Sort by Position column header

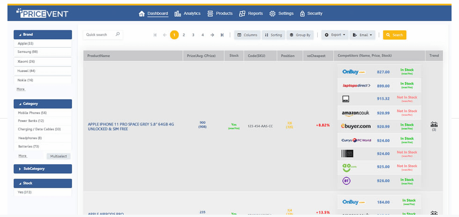[x=290, y=56]
